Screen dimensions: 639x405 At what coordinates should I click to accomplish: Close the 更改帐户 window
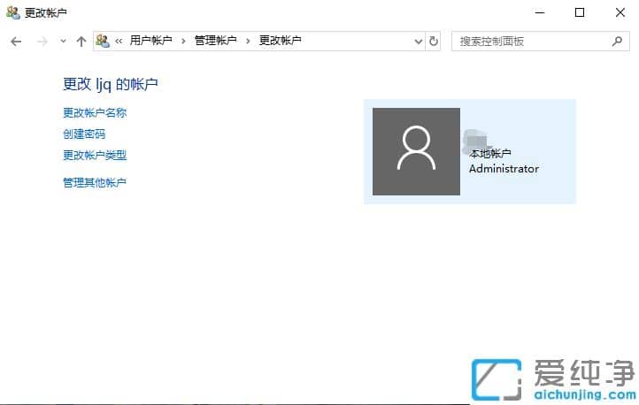point(620,12)
